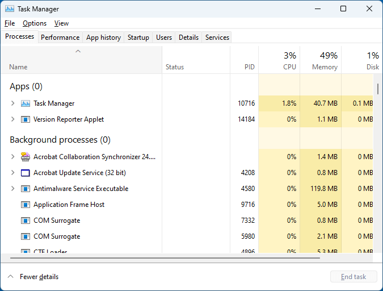The height and width of the screenshot is (291, 383).
Task: Click the 40.7 MB memory value
Action: point(326,103)
